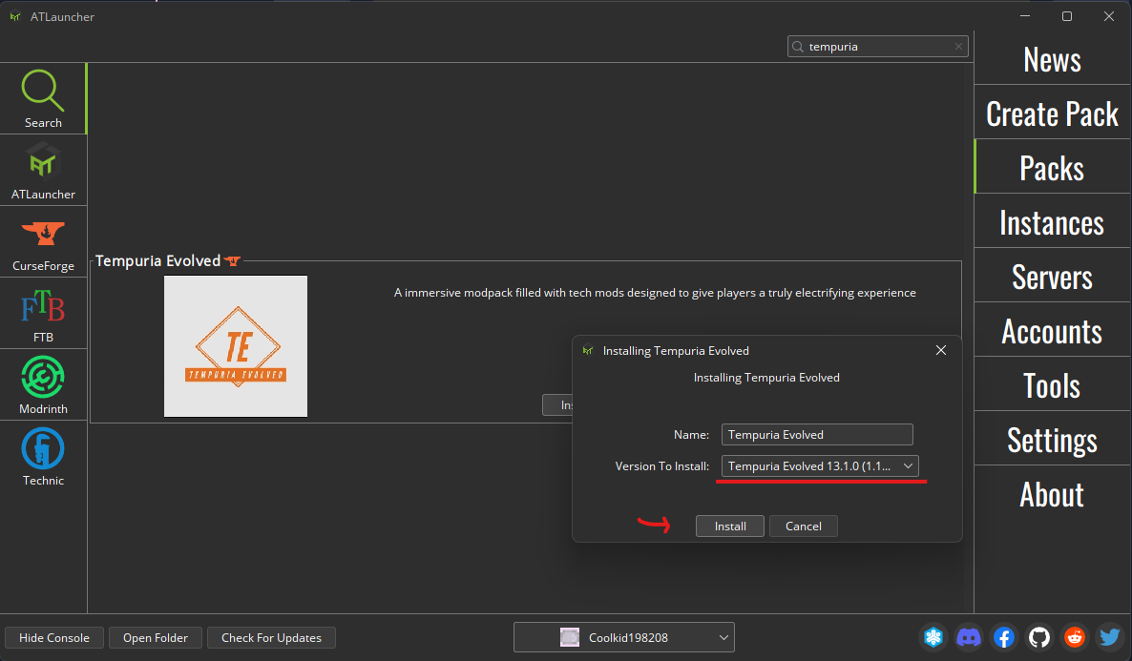Open the Create Pack tab
Screen dimensions: 1132x661
click(1052, 114)
